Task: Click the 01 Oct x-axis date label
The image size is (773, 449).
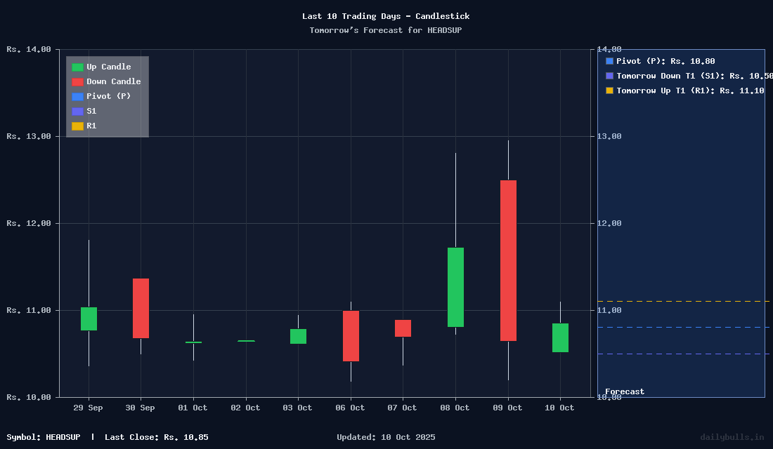Action: (x=193, y=408)
